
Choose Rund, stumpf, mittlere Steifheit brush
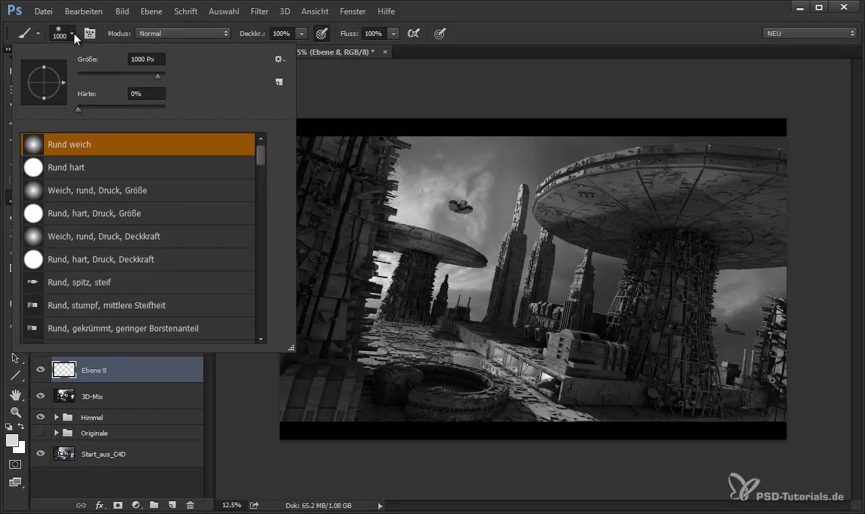click(x=139, y=305)
